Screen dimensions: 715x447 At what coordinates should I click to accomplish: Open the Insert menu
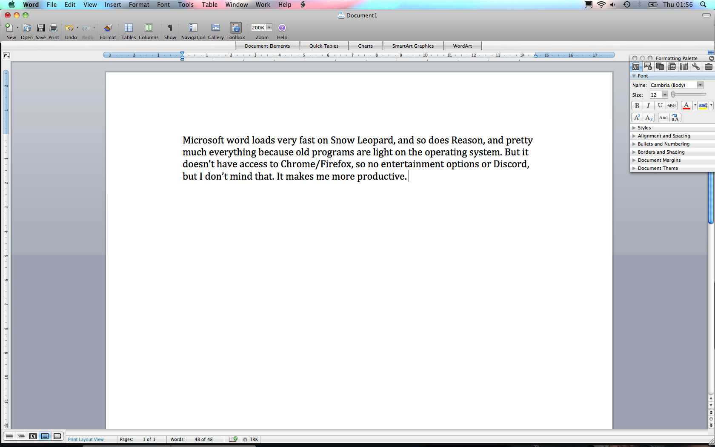113,5
